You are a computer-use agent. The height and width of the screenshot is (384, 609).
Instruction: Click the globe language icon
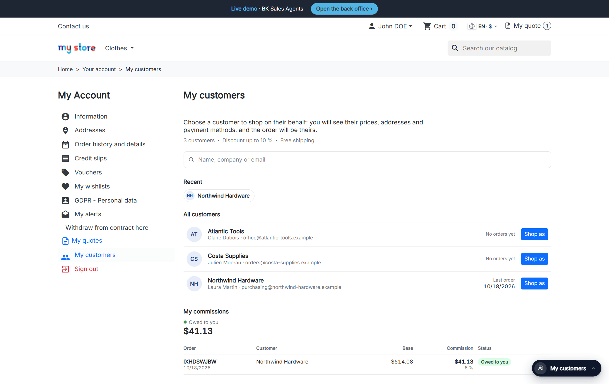(472, 26)
